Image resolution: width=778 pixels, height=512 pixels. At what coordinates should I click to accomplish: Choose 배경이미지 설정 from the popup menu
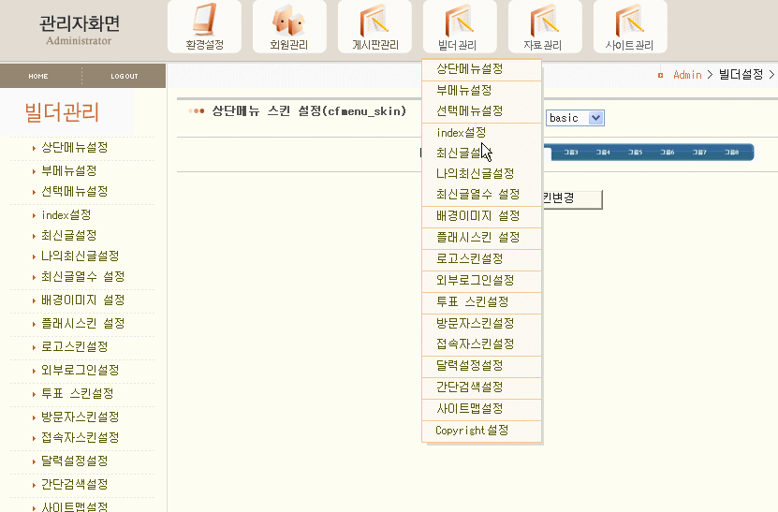click(x=477, y=216)
